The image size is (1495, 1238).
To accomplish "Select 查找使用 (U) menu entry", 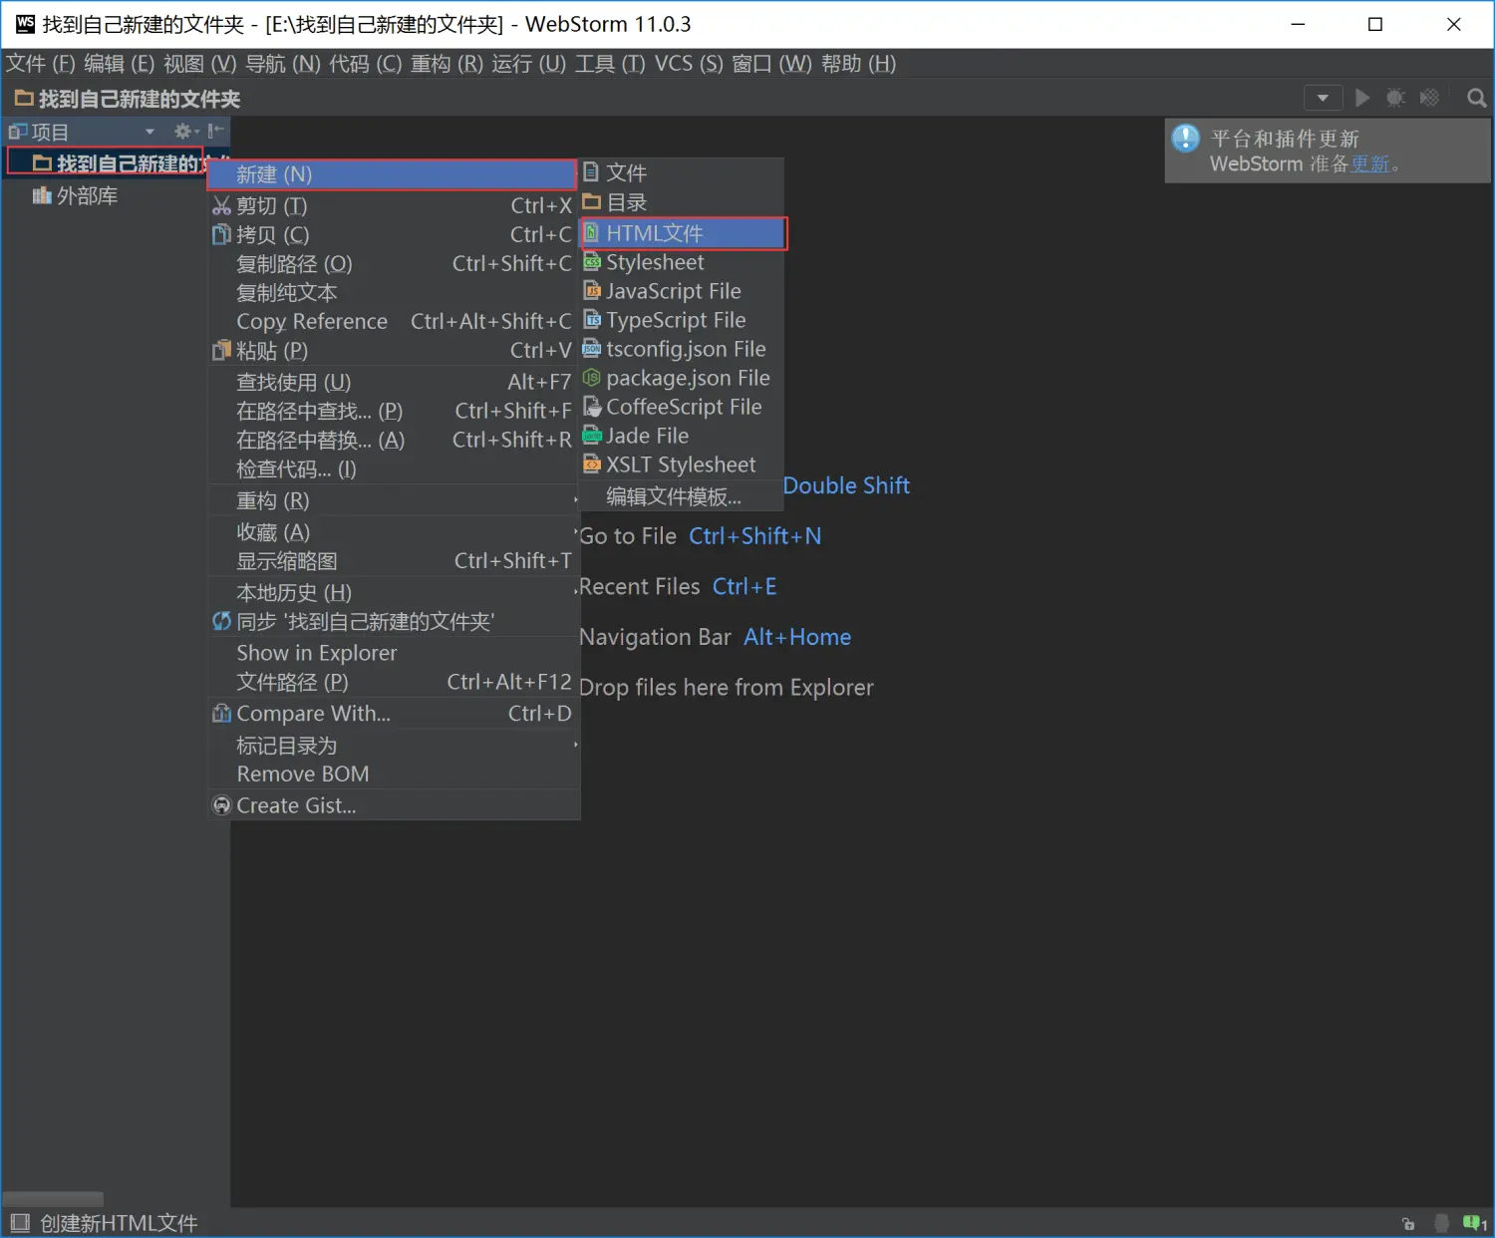I will (394, 382).
